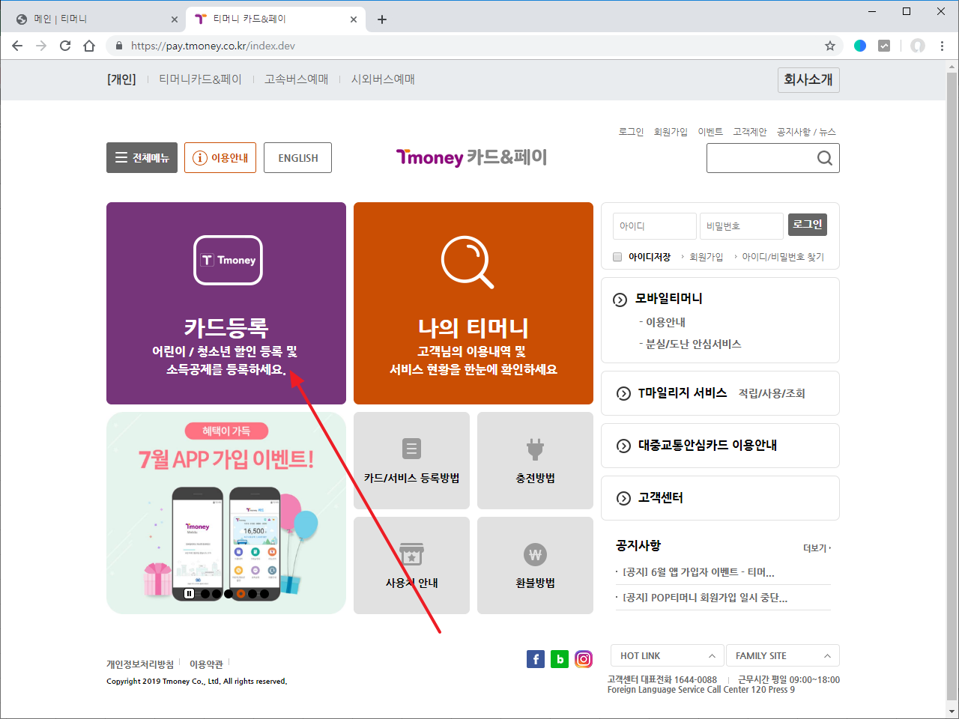The image size is (959, 719).
Task: Open the 회원가입 link in the top utility links
Action: coord(671,132)
